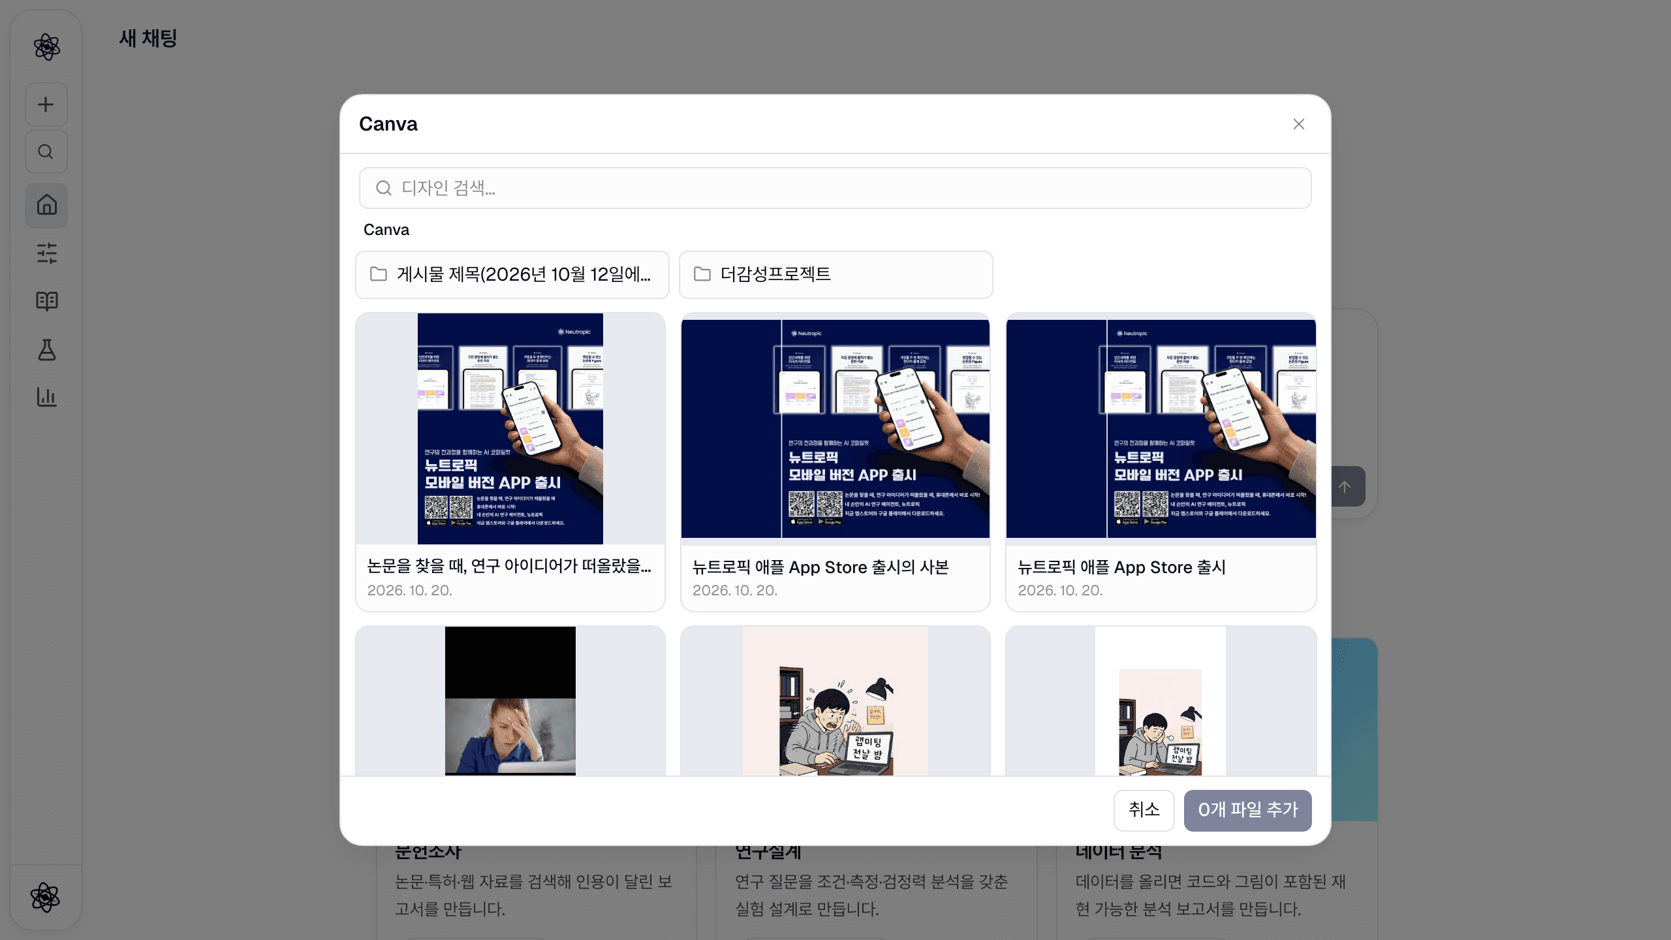Select the small 랩미팅 전날 밤 cartoon design
The width and height of the screenshot is (1671, 940).
click(1161, 701)
